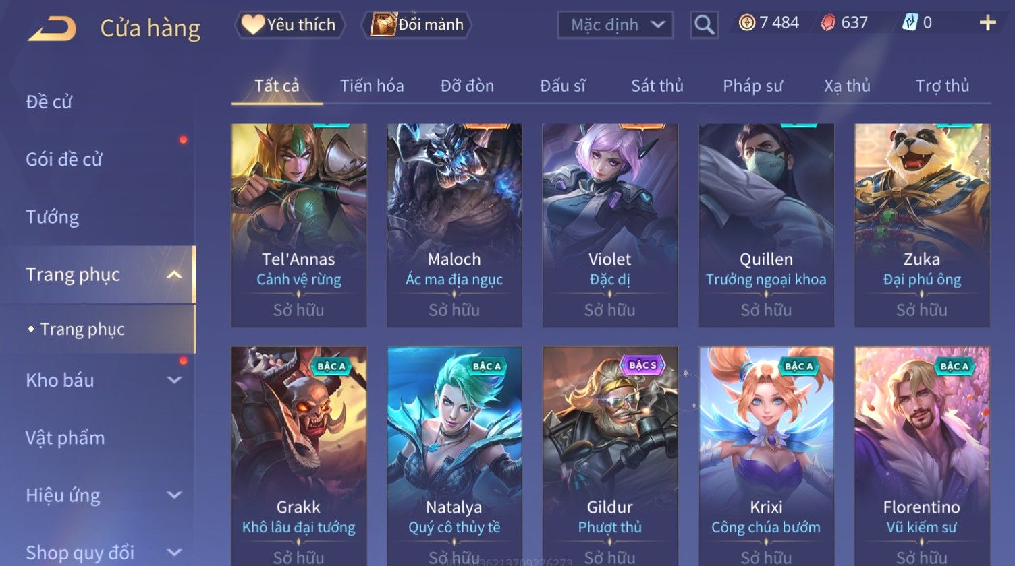Click the plus icon to add currency

click(987, 24)
